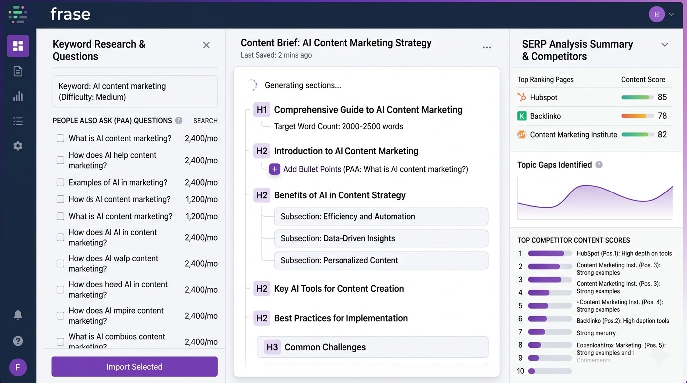The width and height of the screenshot is (687, 383).
Task: Click the Topic Gaps line chart
Action: pyautogui.click(x=595, y=199)
